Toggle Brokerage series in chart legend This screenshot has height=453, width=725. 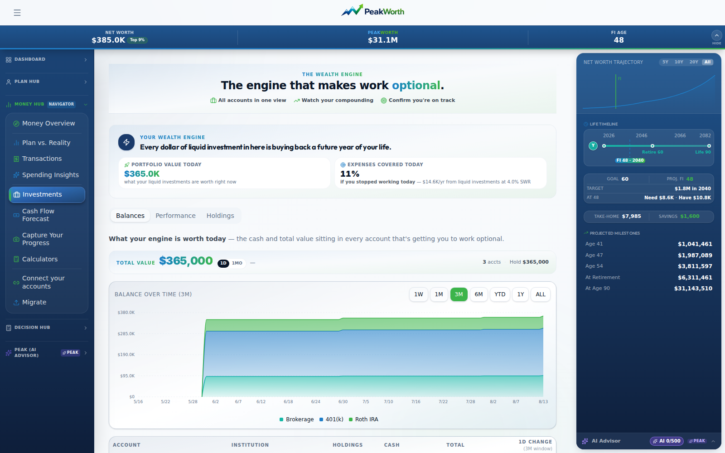(297, 419)
